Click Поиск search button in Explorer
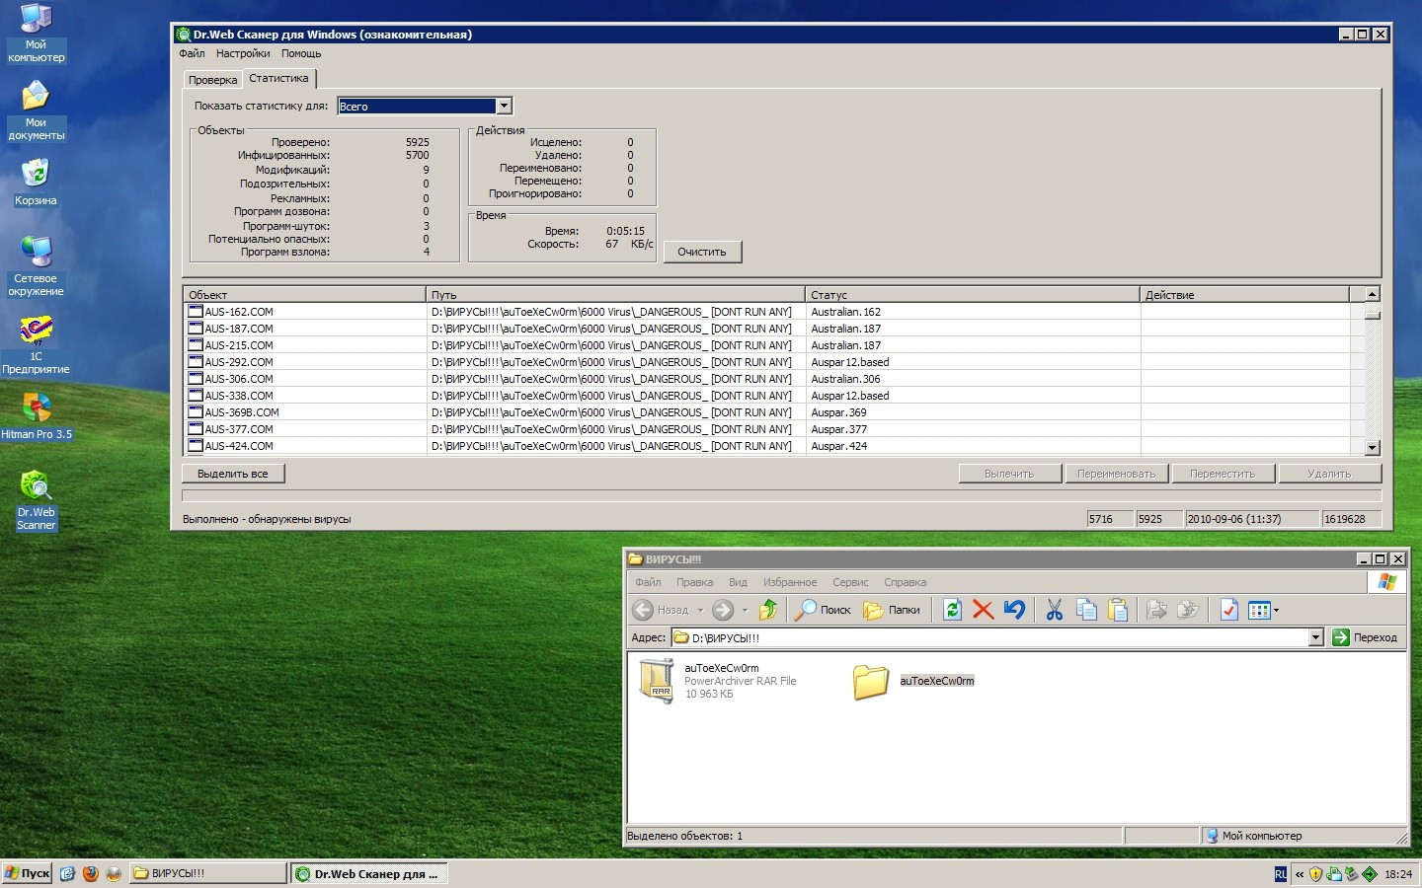The height and width of the screenshot is (888, 1422). [x=824, y=610]
